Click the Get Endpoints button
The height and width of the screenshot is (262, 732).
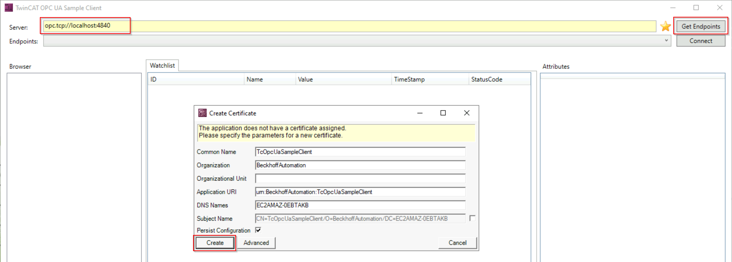tap(701, 26)
